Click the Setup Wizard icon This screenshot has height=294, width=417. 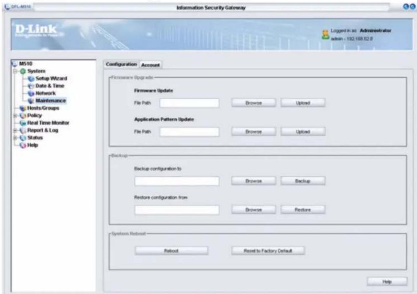click(x=31, y=79)
